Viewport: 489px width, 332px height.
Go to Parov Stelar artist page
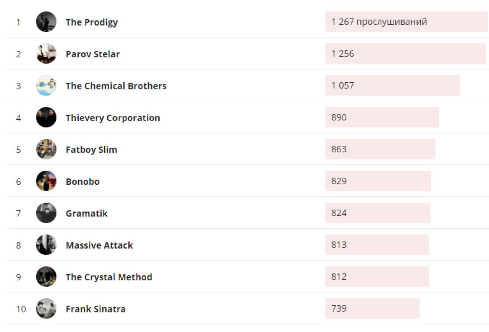[x=92, y=54]
